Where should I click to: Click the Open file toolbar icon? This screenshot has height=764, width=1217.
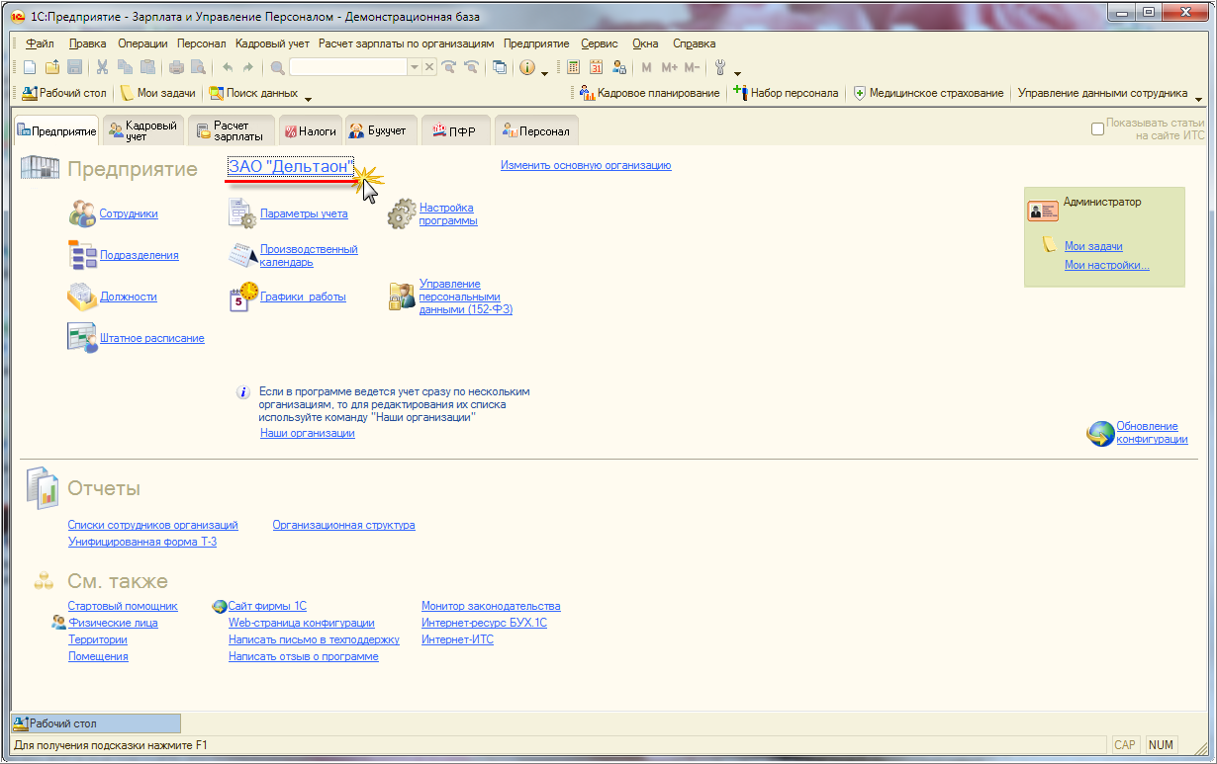[x=52, y=67]
